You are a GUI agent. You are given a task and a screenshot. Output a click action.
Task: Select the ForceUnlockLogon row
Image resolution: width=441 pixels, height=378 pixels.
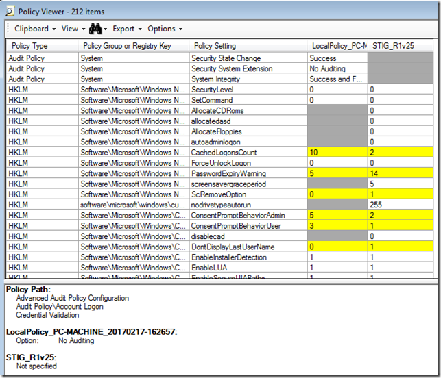coord(219,163)
